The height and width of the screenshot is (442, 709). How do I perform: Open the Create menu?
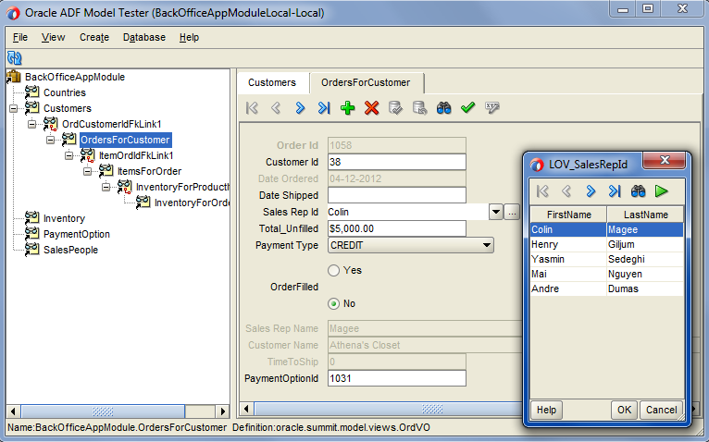(94, 38)
